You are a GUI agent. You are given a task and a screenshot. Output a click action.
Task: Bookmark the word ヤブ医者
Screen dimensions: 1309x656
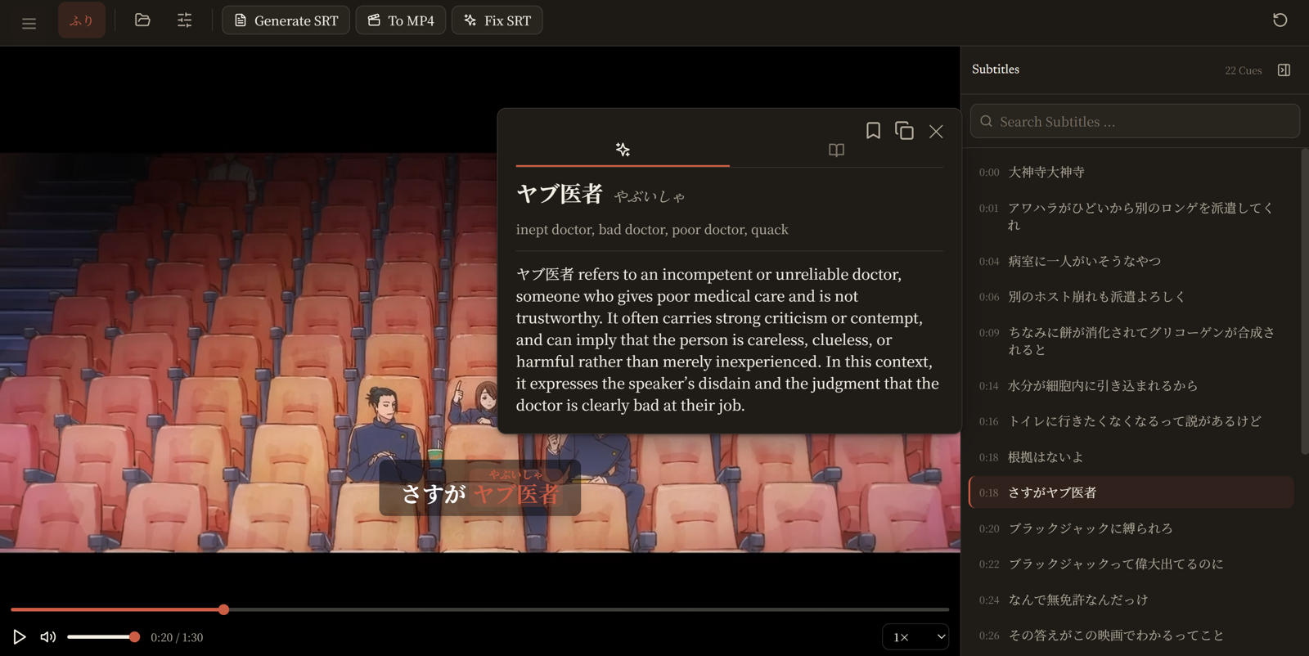(x=873, y=131)
